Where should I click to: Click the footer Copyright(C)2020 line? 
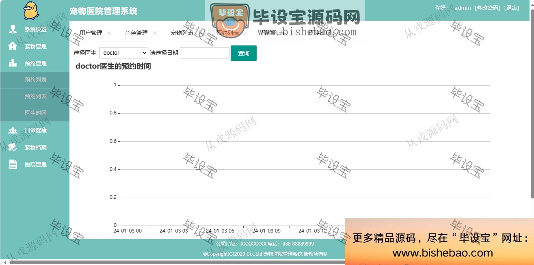pyautogui.click(x=265, y=254)
